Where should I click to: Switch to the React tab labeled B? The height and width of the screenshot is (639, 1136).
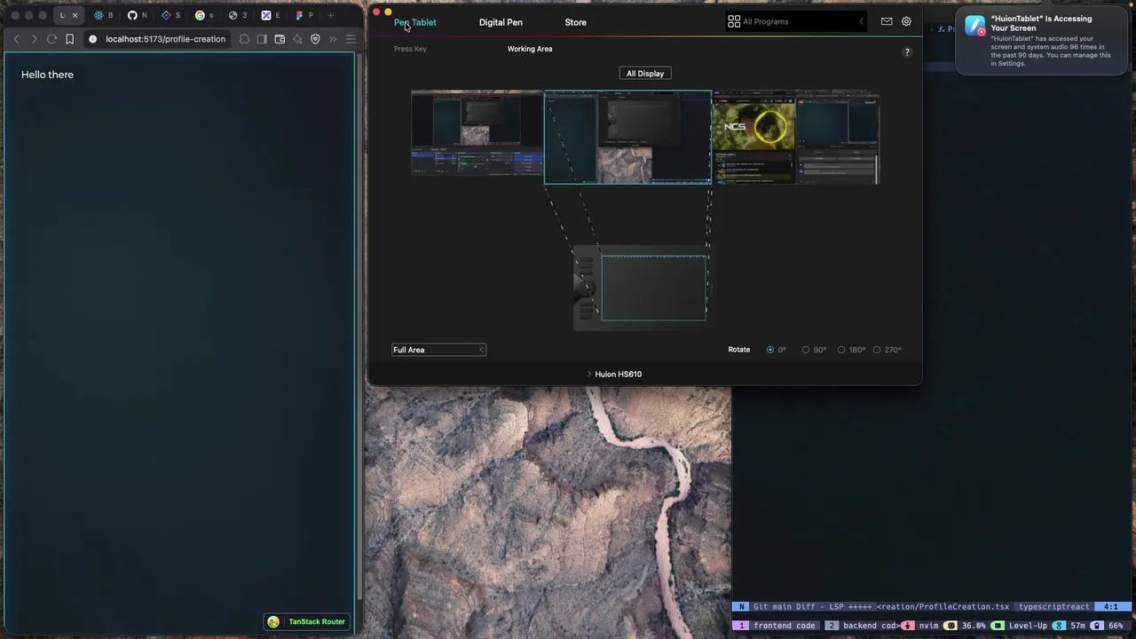[104, 15]
